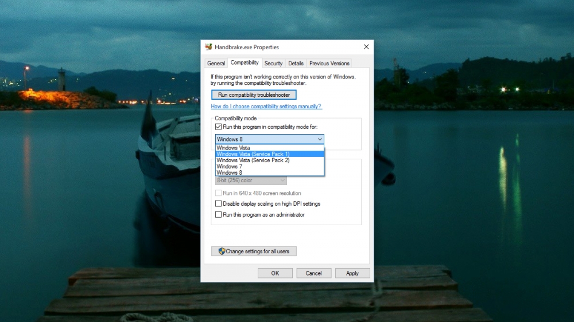
Task: Enable Disable display scaling on high DPI
Action: point(218,203)
